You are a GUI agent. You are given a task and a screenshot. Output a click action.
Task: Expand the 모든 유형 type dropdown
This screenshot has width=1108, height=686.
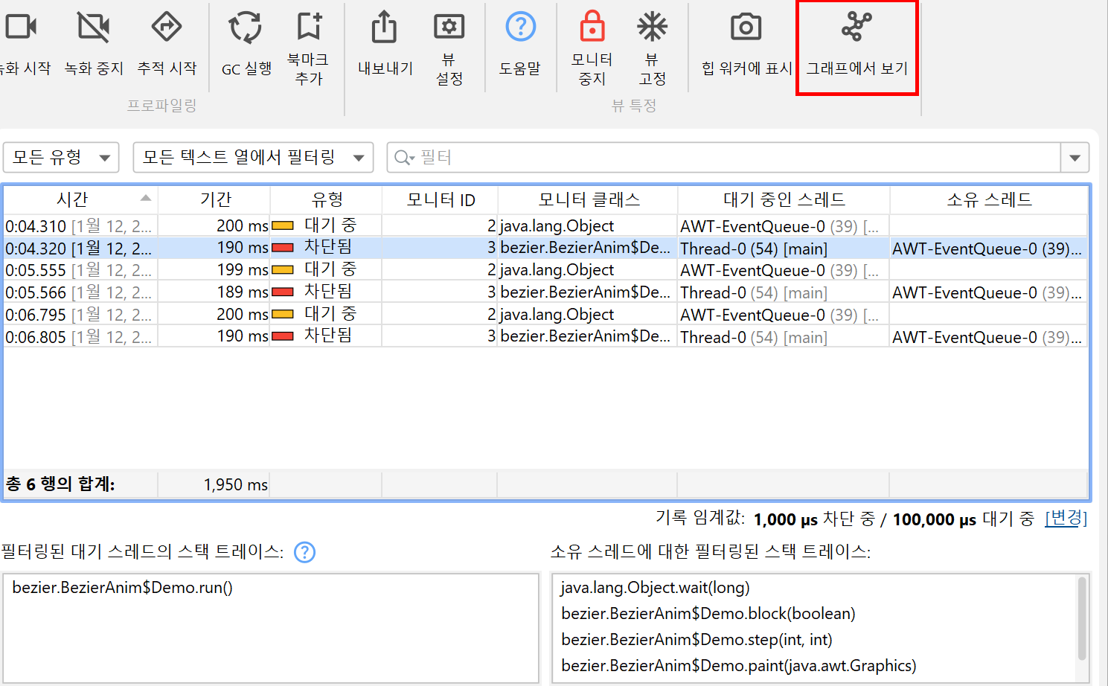61,158
